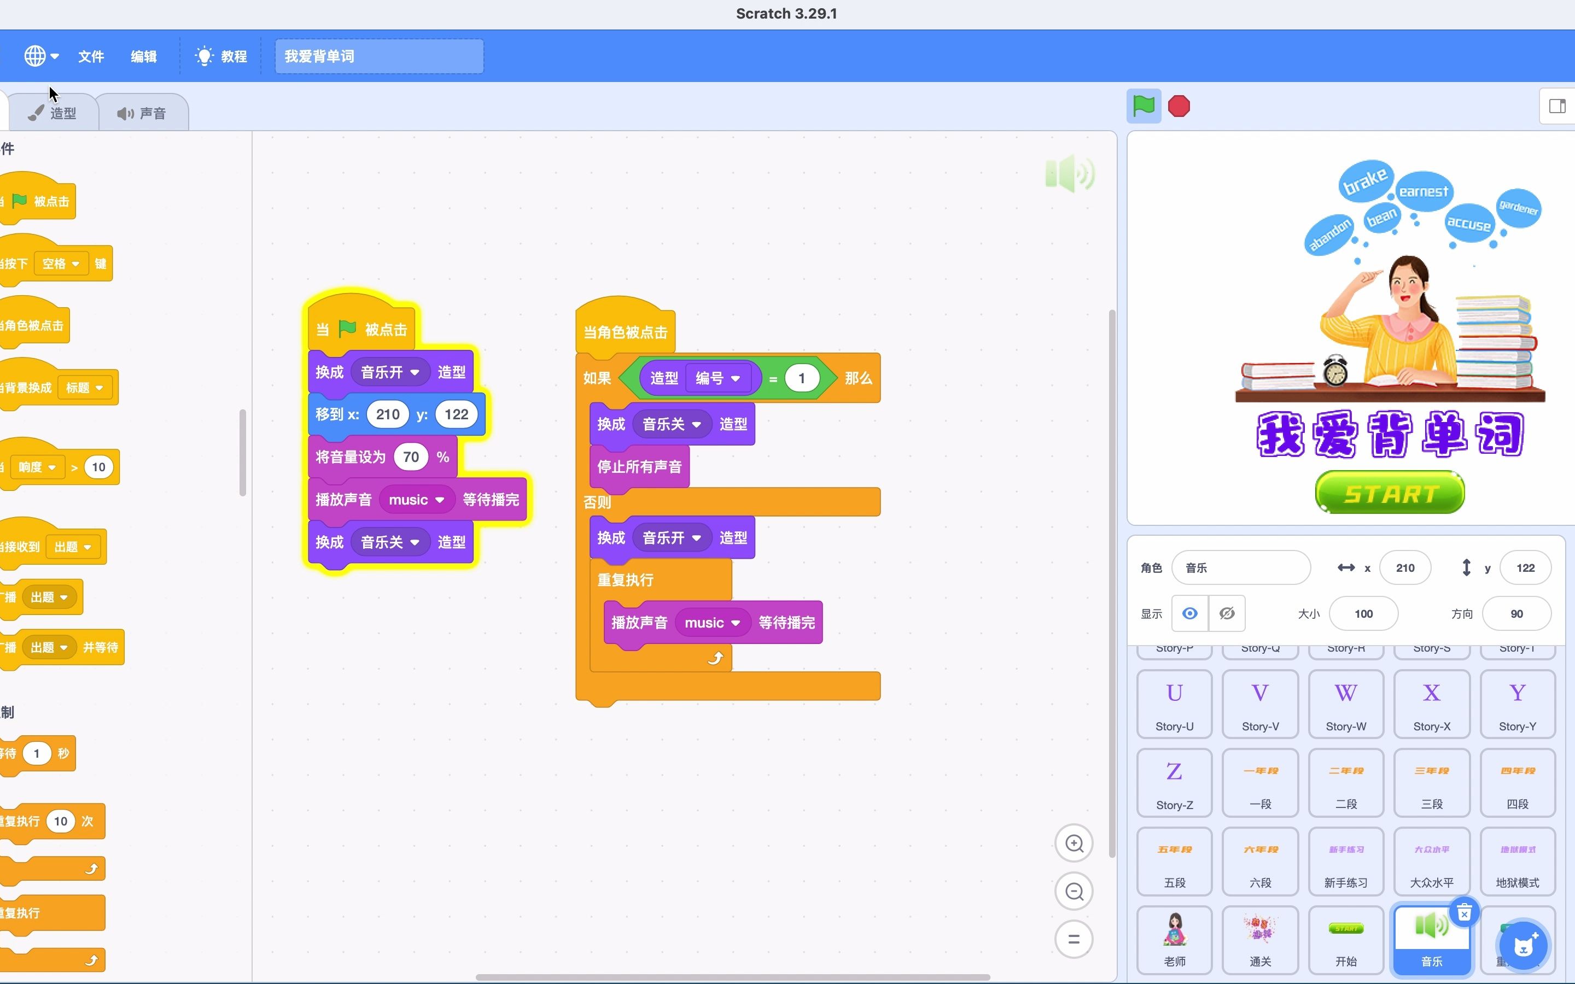
Task: Open 音乐关 dropdown inside the if branch
Action: point(672,424)
